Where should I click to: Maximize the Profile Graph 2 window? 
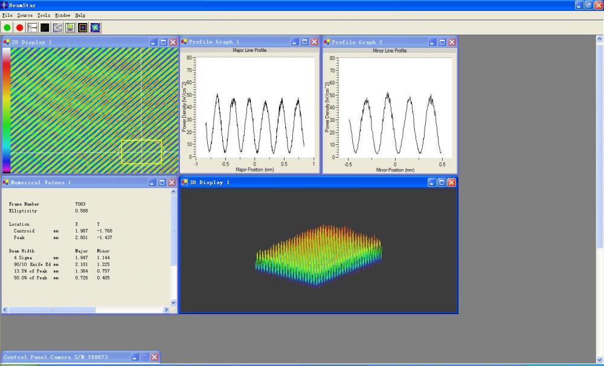click(x=442, y=42)
